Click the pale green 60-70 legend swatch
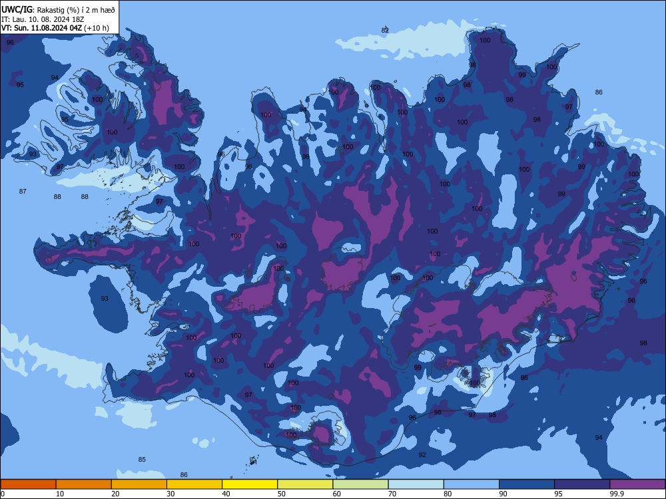666x499 pixels. point(360,484)
